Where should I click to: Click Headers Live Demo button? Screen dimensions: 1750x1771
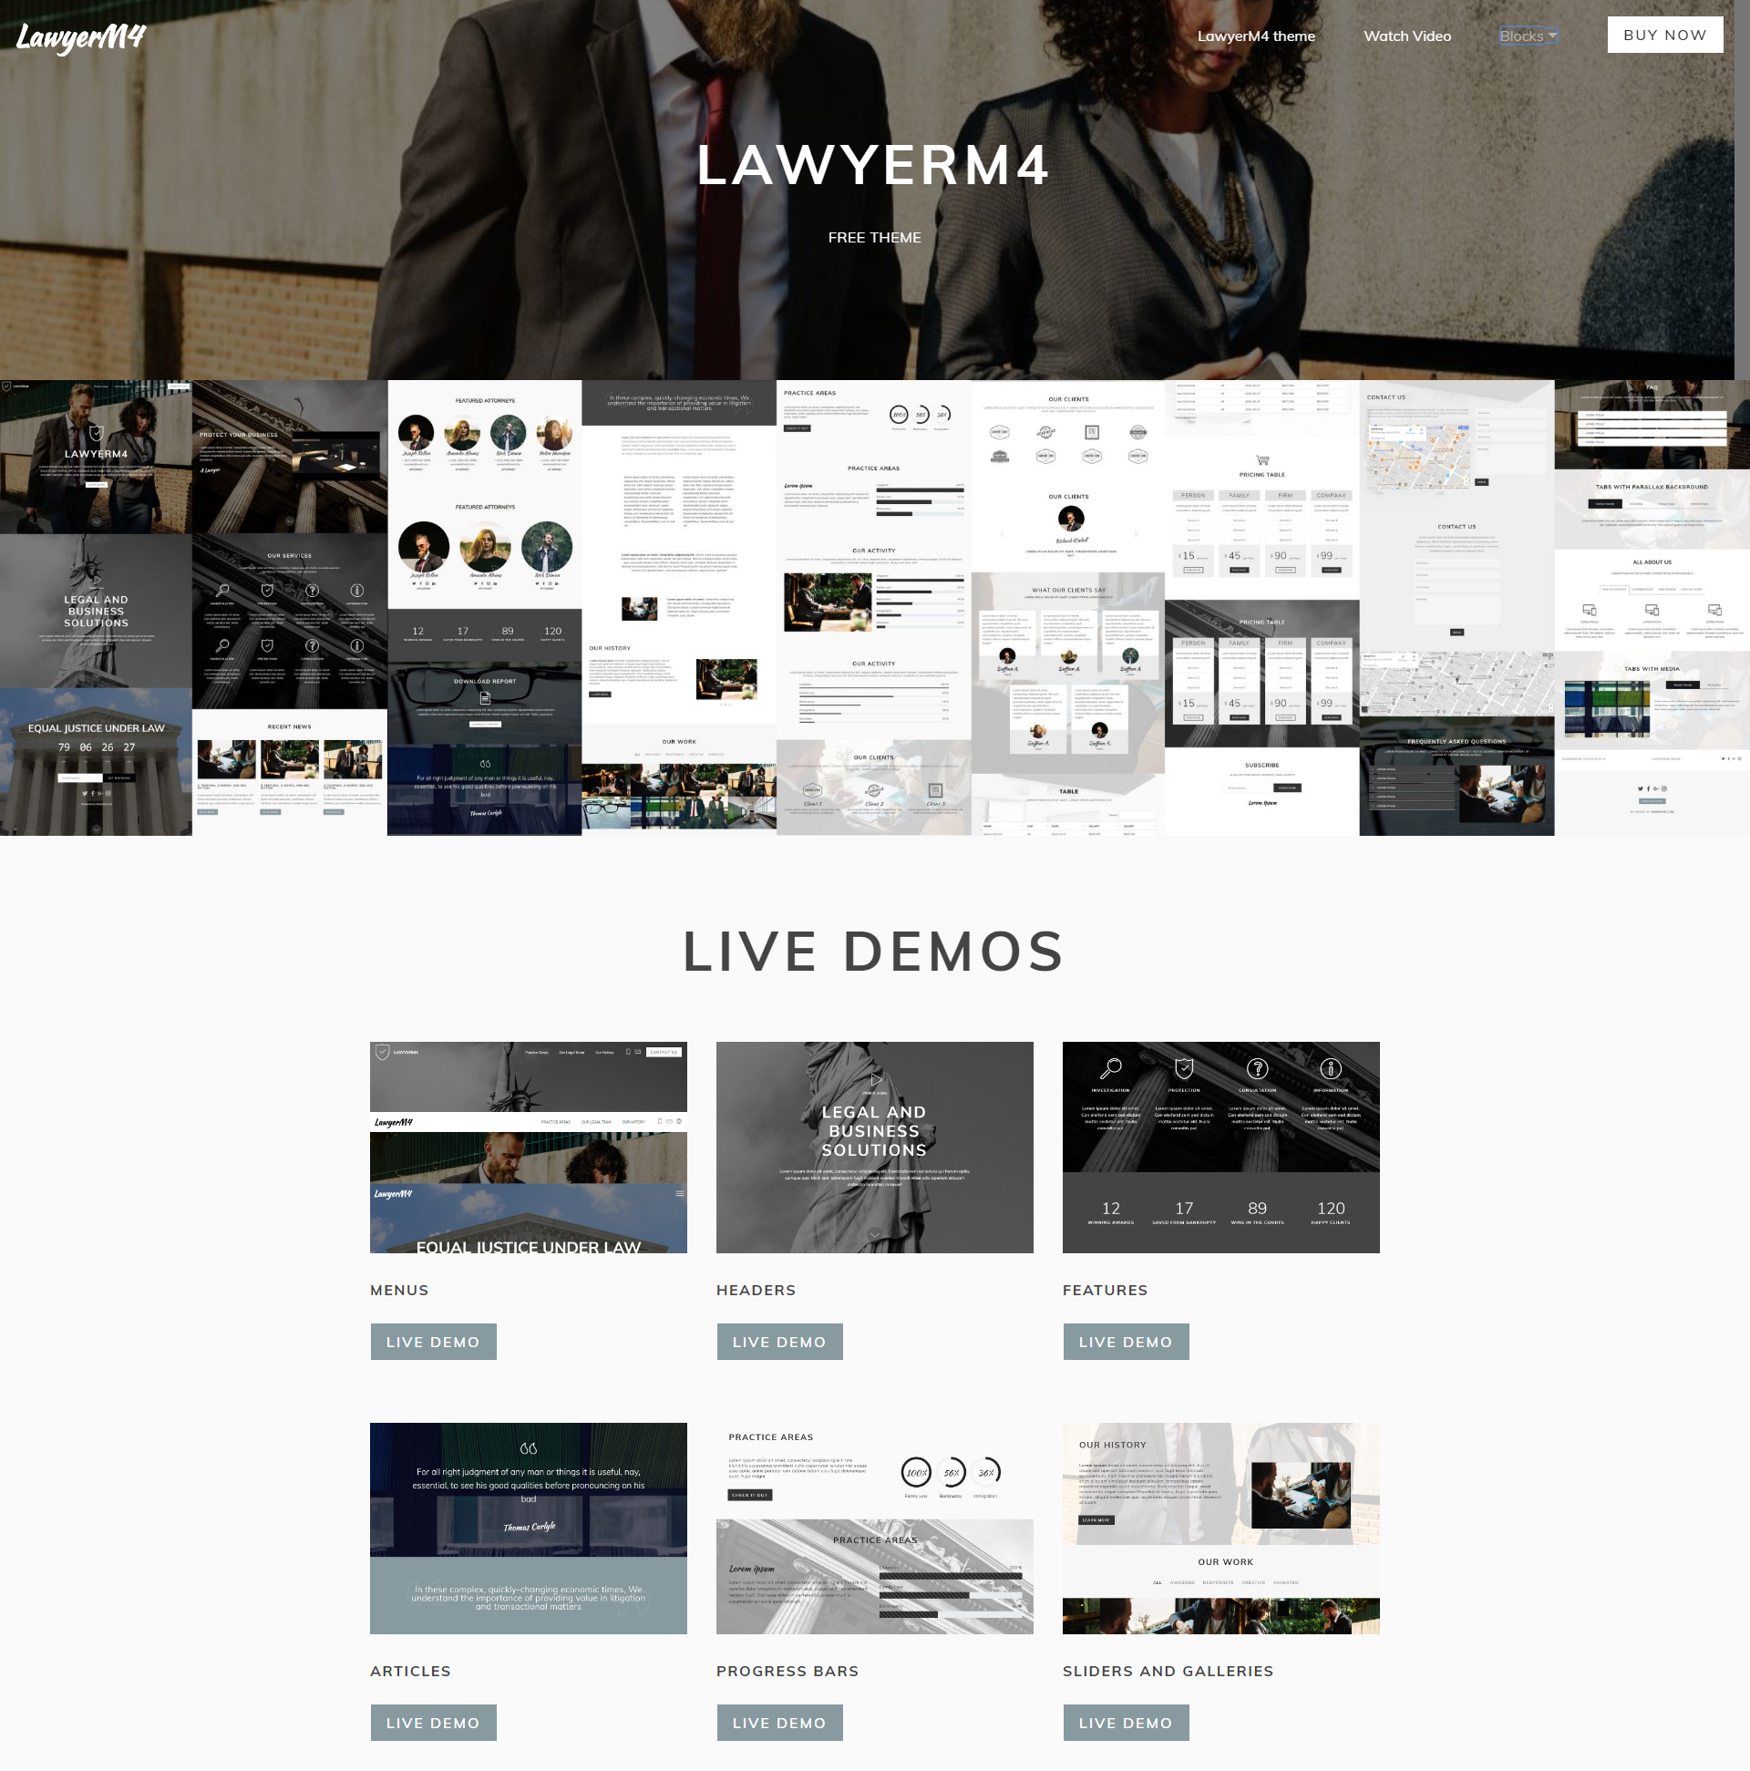coord(780,1342)
